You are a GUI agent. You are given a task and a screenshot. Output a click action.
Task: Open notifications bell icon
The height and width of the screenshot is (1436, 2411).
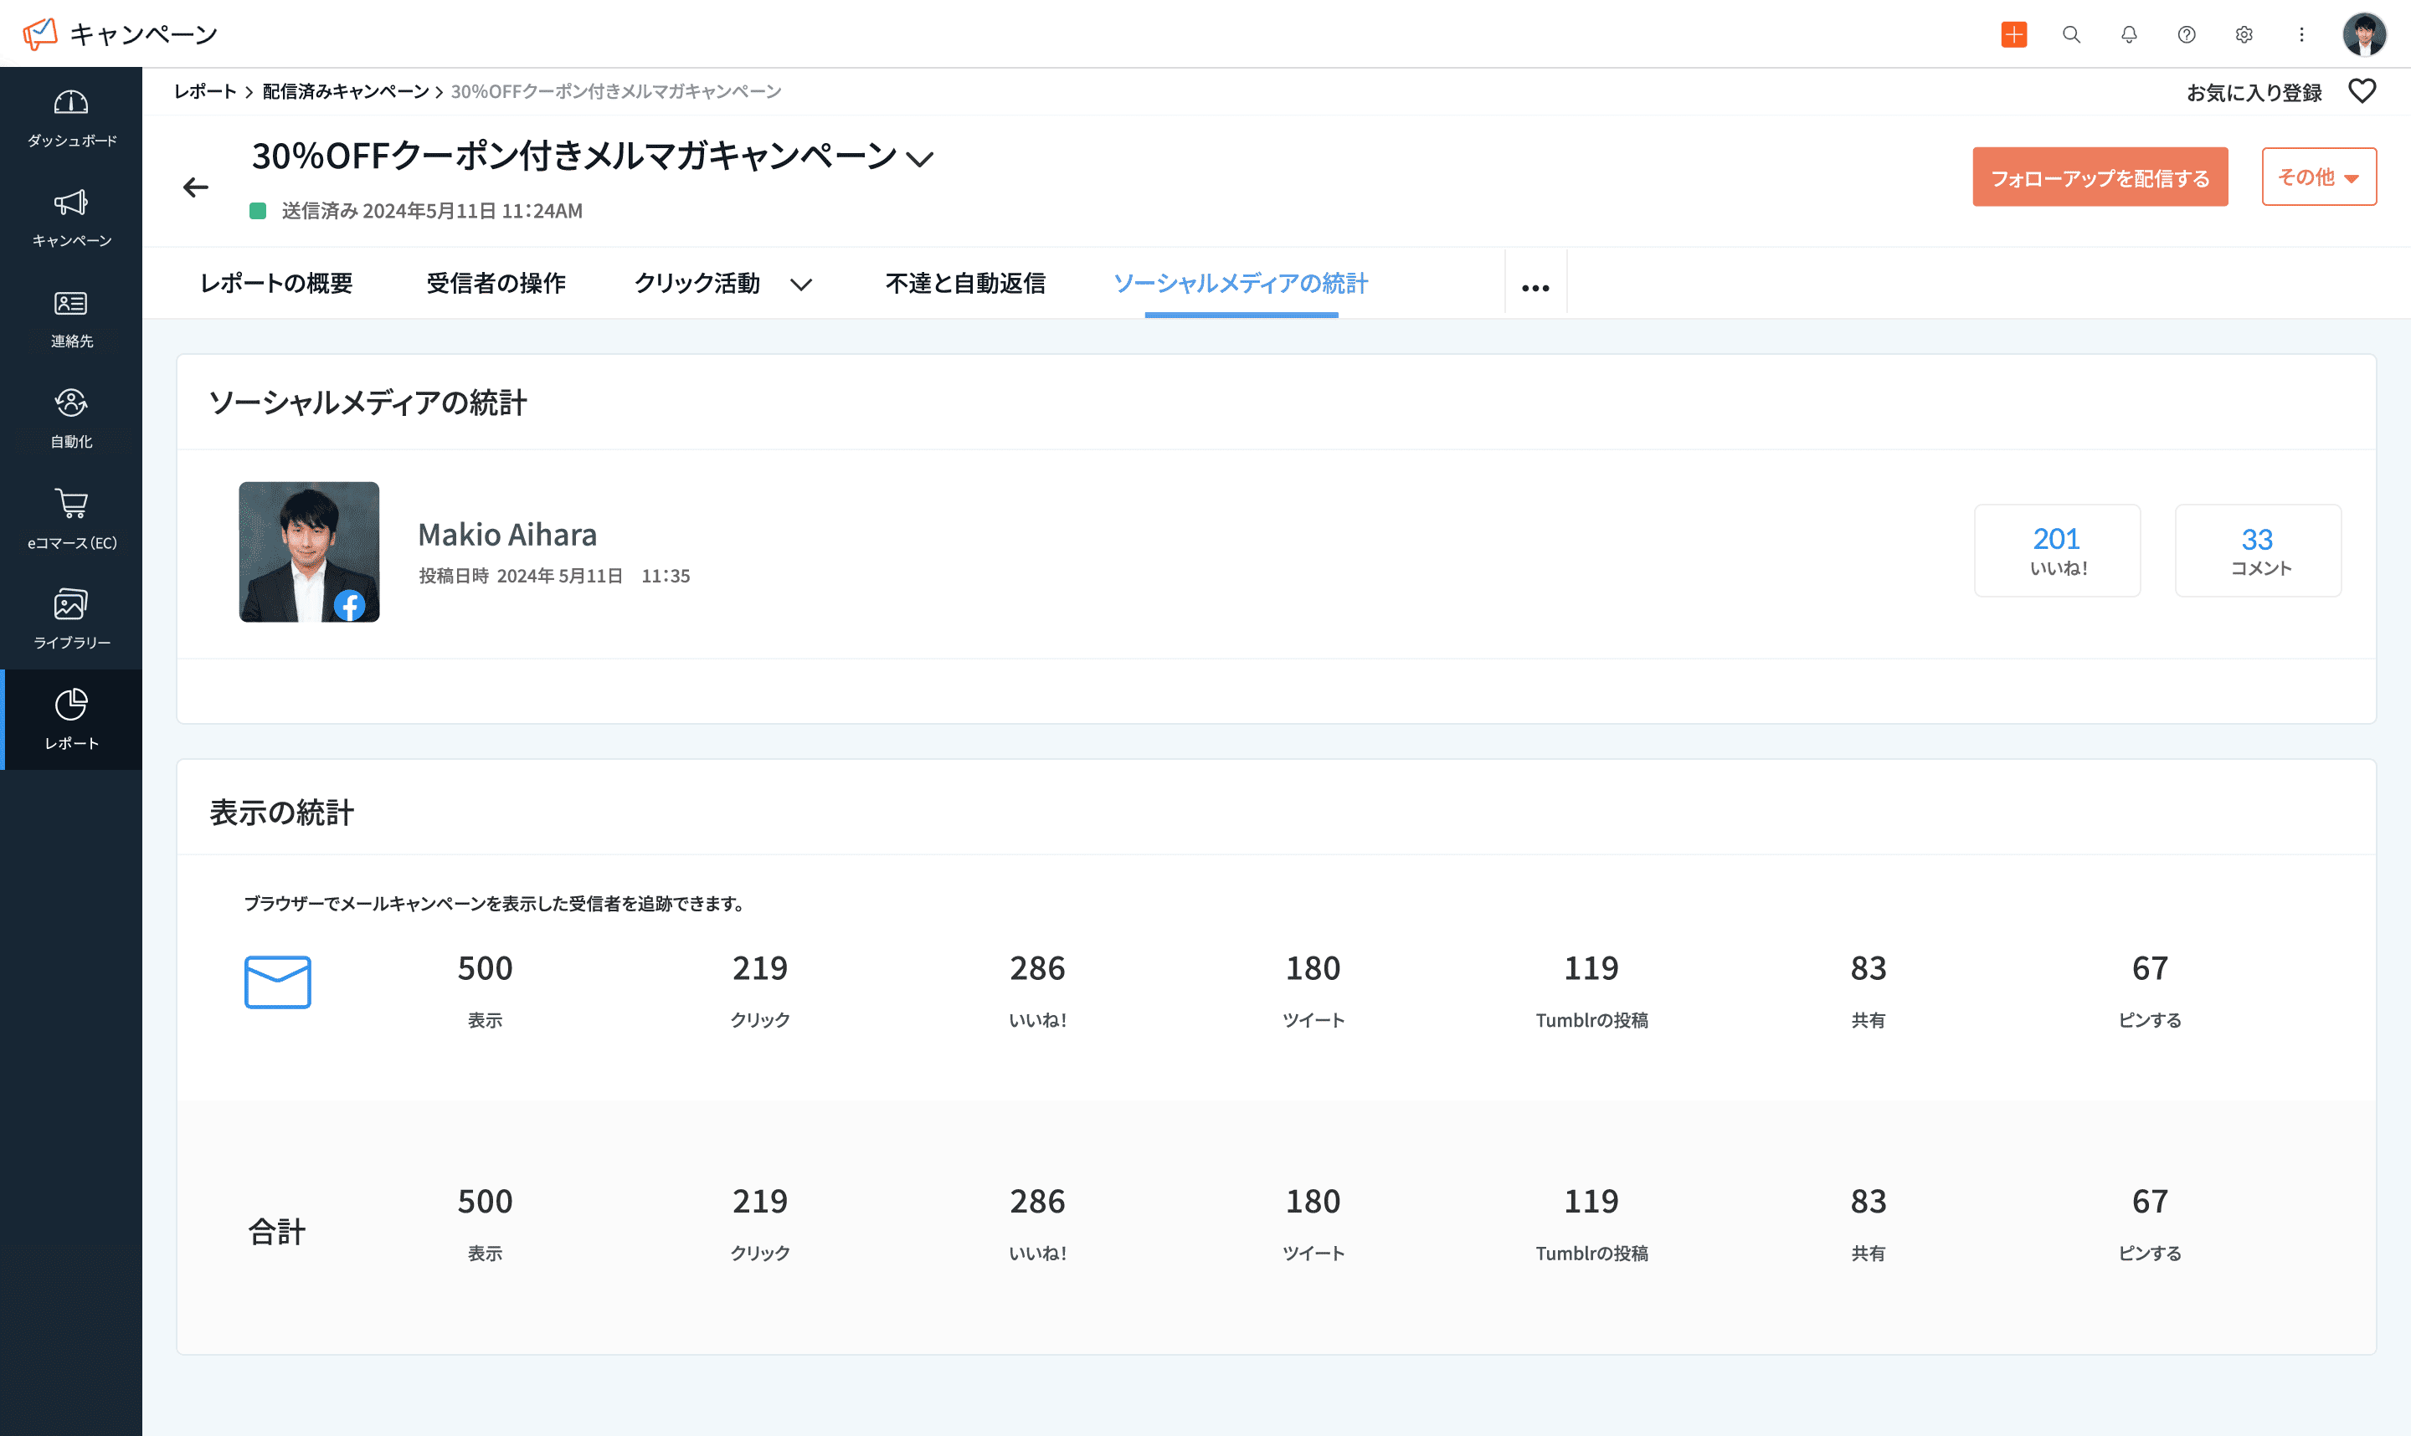click(x=2130, y=35)
